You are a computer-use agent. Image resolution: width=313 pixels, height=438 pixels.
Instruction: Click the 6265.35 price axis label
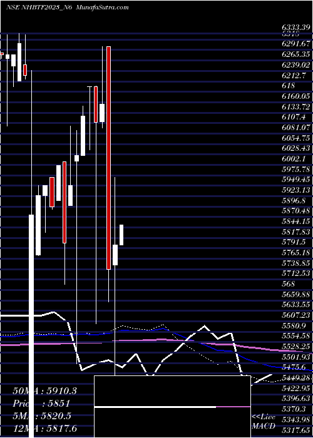click(x=295, y=54)
